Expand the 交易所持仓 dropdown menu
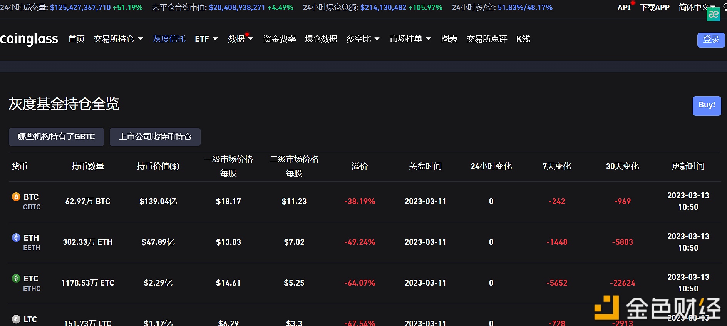 (118, 39)
